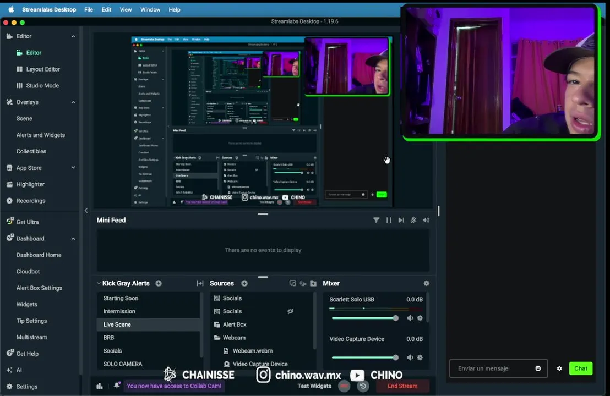Toggle the Mini Feed volume speaker icon
610x396 pixels.
(426, 220)
